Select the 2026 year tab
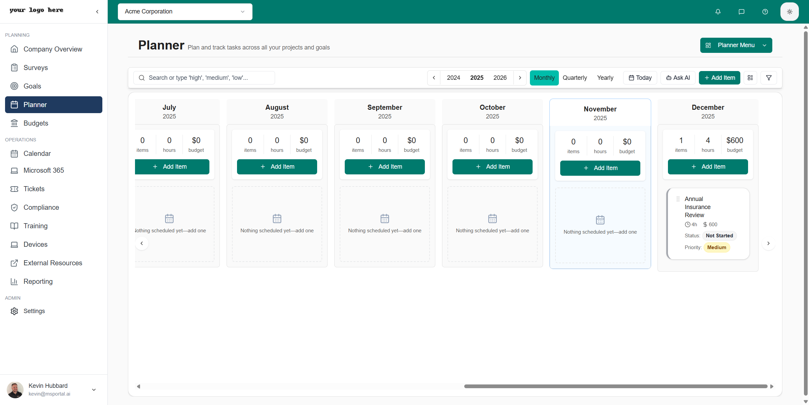Image resolution: width=809 pixels, height=405 pixels. (x=500, y=78)
